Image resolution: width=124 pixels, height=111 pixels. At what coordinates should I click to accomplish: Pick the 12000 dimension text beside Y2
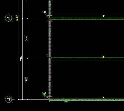17,18
